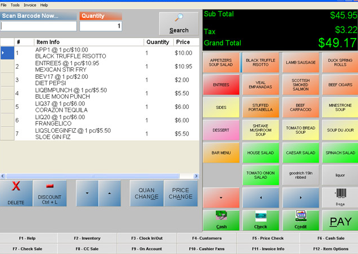Select the Diet Pepsi row

(100, 80)
